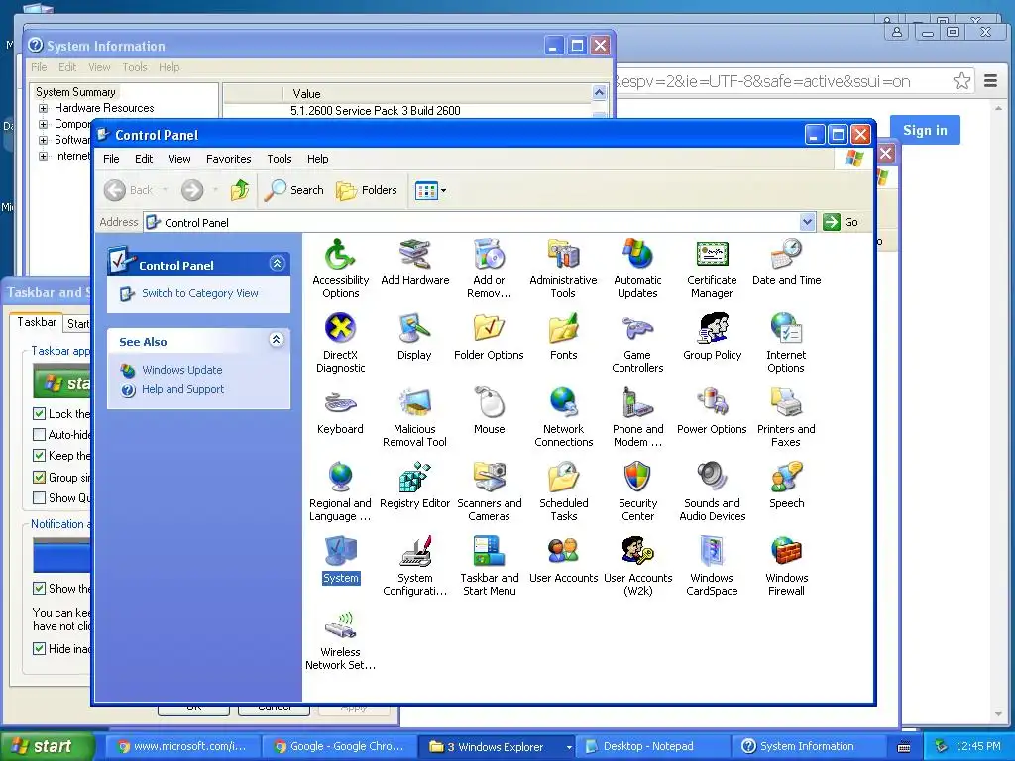Open Control Panel View menu
The image size is (1015, 761).
(180, 159)
